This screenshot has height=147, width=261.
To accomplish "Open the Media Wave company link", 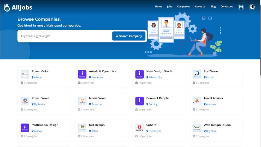I will point(98,98).
